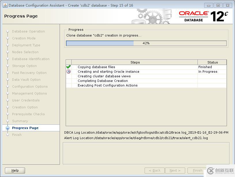The height and width of the screenshot is (177, 235).
Task: Select the Storage Option step
Action: tap(24, 66)
